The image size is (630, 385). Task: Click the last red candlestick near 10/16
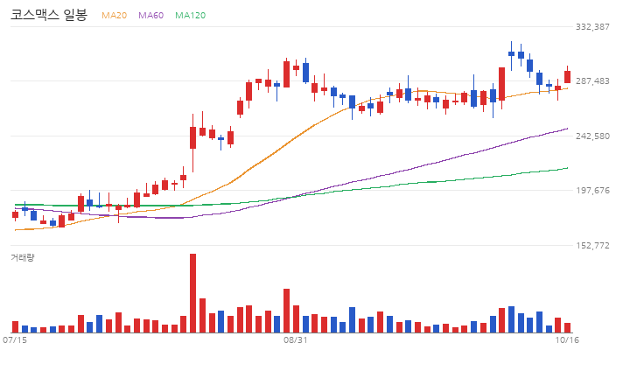coord(567,76)
